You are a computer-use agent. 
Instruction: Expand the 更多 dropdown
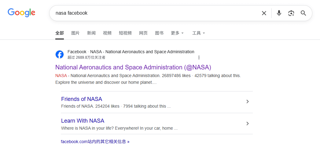(x=177, y=33)
